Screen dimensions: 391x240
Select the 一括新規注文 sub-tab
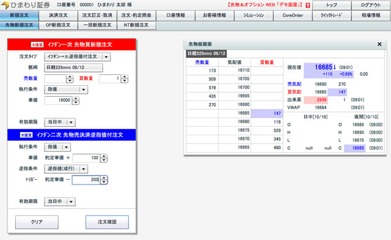[97, 25]
